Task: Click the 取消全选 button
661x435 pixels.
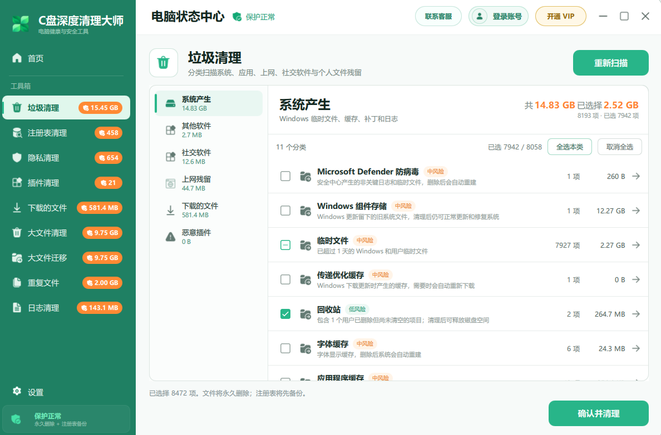Action: pyautogui.click(x=620, y=147)
